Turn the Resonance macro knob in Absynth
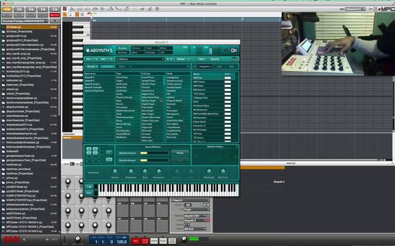Image resolution: width=395 pixels, height=246 pixels. click(x=158, y=172)
